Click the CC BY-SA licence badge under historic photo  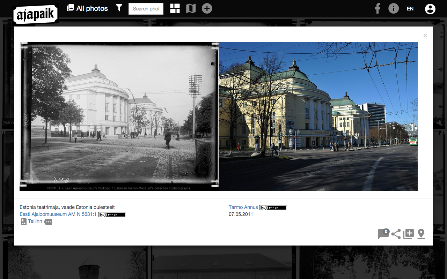click(x=112, y=214)
